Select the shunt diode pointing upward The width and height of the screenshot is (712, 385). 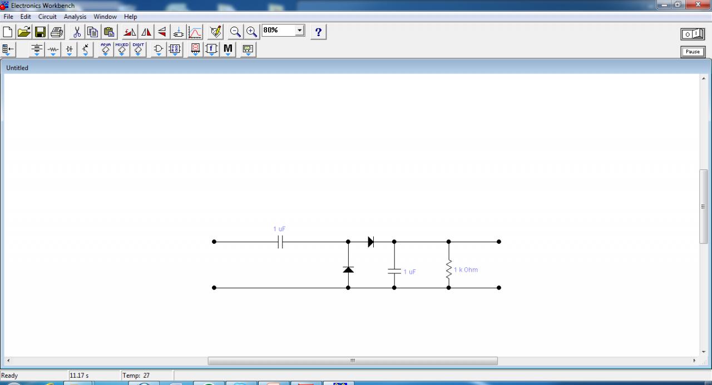348,269
